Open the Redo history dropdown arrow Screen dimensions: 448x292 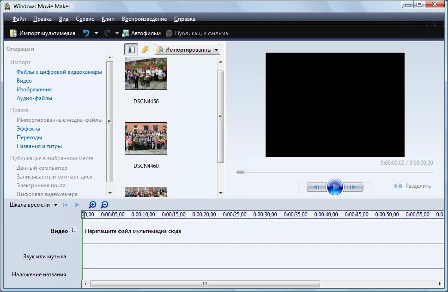117,33
